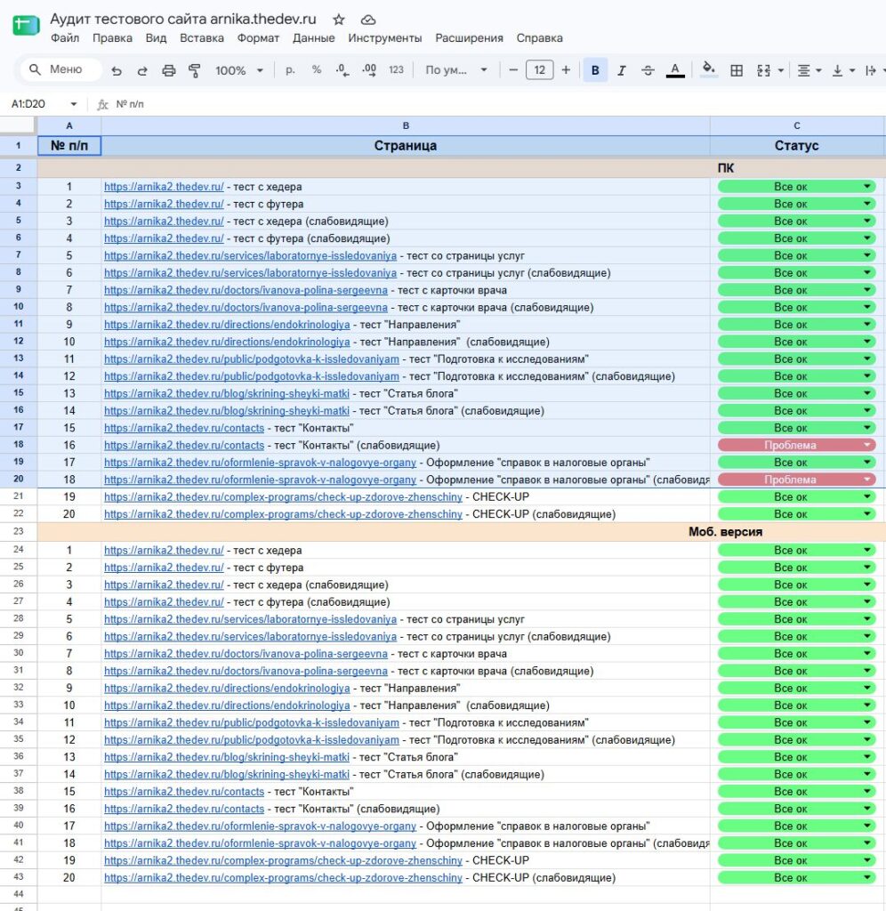Open the Все ок status dropdown in row 3
This screenshot has width=886, height=911.
tap(796, 187)
